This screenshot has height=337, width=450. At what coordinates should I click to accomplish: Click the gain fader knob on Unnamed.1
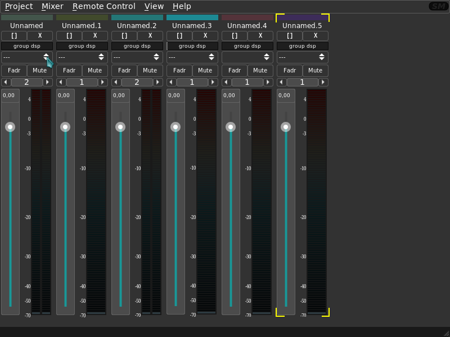(x=65, y=127)
